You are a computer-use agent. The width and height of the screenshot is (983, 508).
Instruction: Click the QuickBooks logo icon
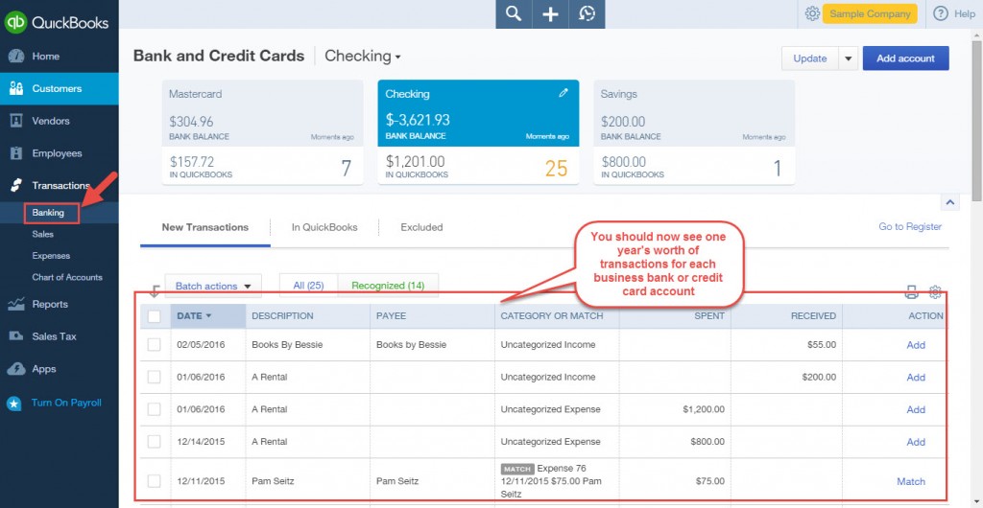tap(15, 22)
